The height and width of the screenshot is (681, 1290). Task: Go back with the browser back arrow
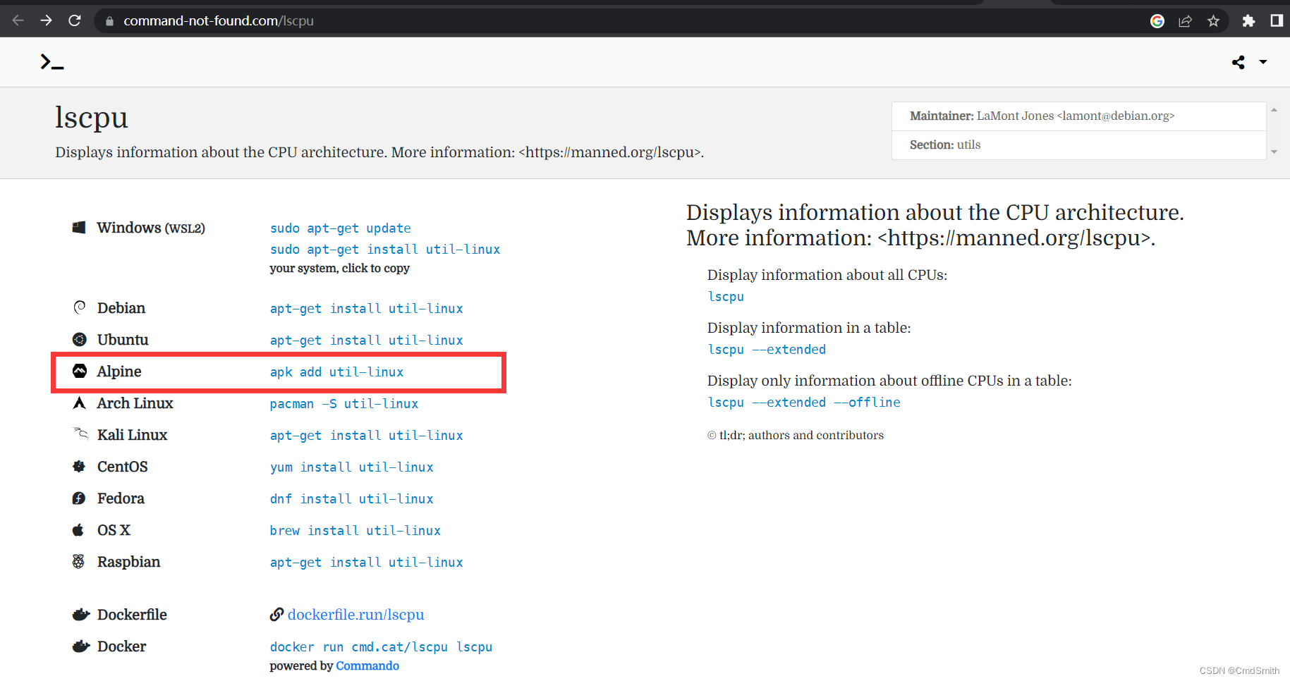18,20
